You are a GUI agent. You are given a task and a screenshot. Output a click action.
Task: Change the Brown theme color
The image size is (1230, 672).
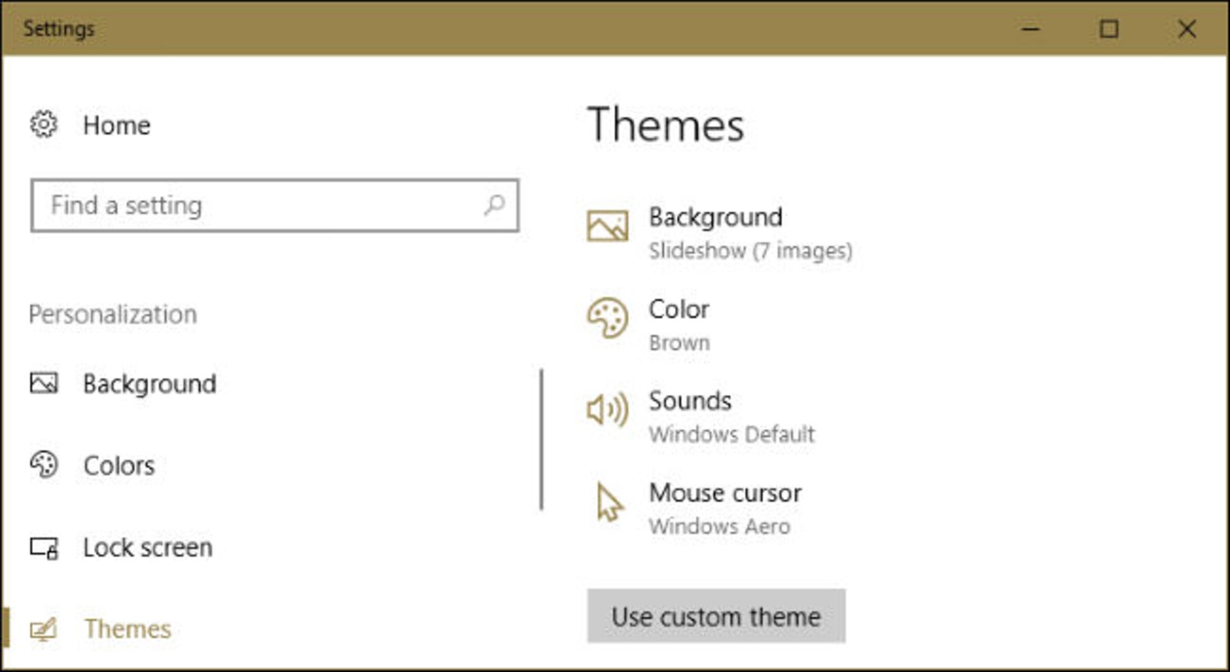[x=679, y=325]
